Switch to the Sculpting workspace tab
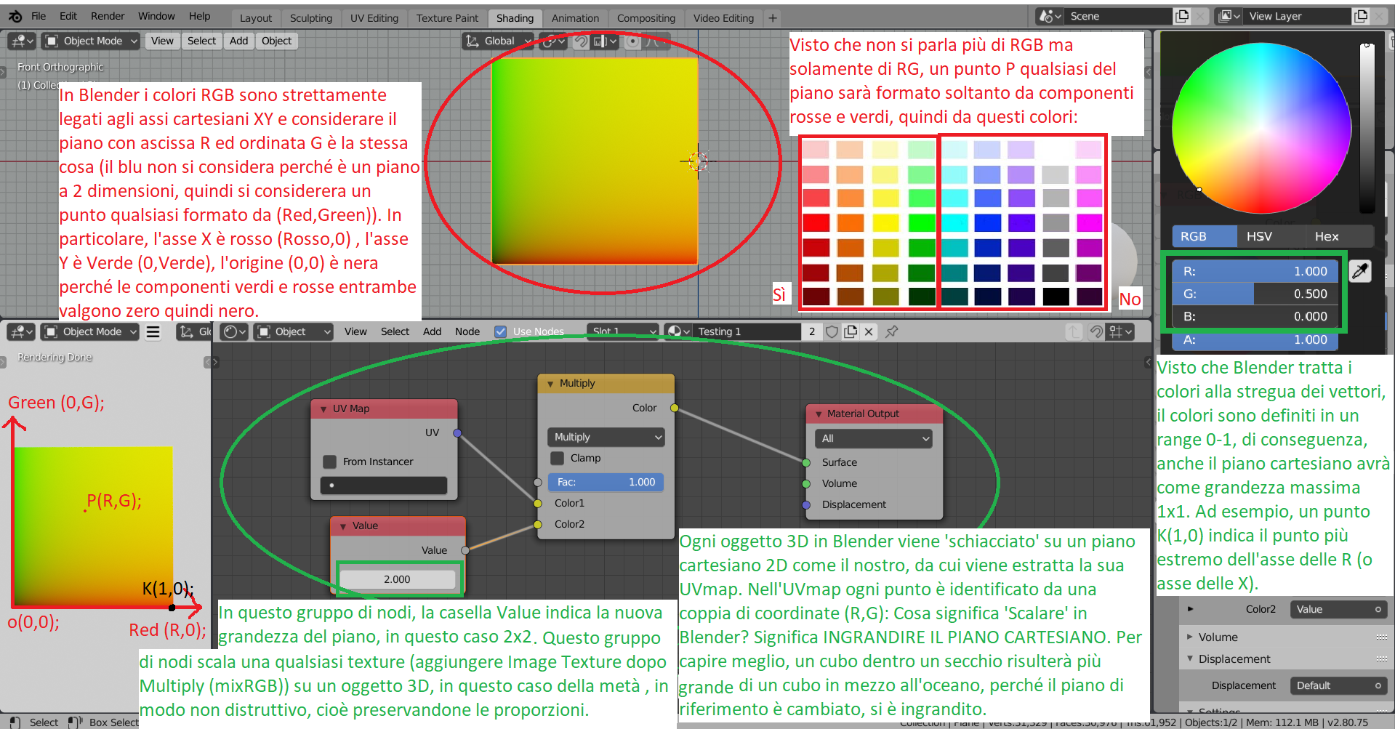This screenshot has height=729, width=1395. (311, 18)
